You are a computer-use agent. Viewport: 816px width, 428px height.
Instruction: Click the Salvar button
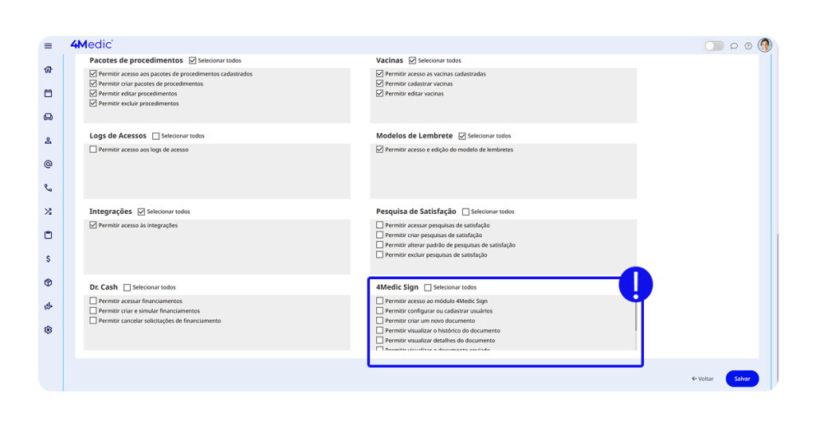[742, 379]
